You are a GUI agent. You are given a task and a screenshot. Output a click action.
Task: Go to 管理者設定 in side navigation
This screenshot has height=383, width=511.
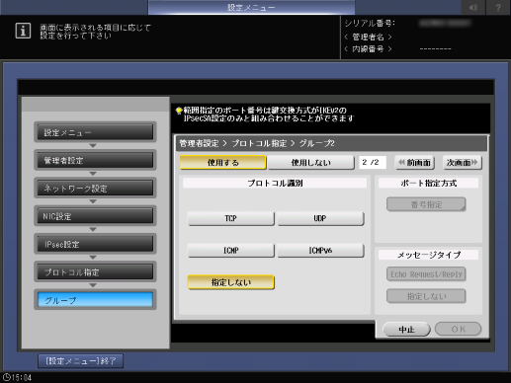pyautogui.click(x=95, y=160)
